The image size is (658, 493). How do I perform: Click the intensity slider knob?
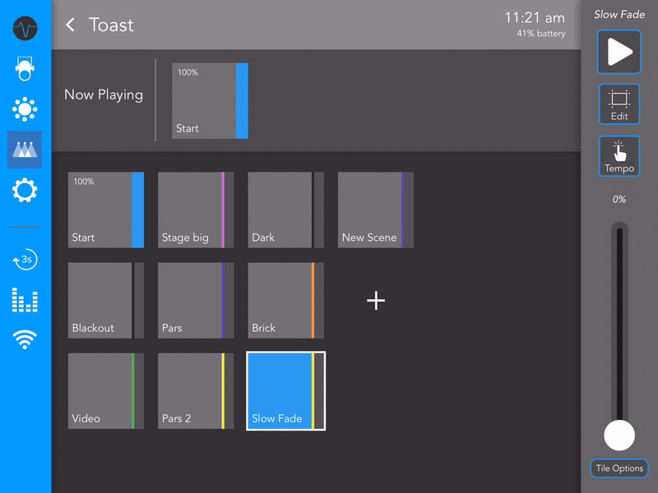click(x=619, y=435)
